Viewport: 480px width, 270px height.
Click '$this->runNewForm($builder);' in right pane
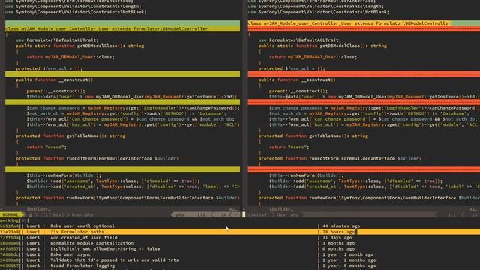click(x=307, y=175)
